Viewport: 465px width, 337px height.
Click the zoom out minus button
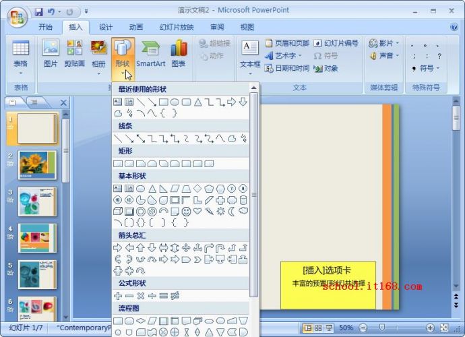point(363,328)
